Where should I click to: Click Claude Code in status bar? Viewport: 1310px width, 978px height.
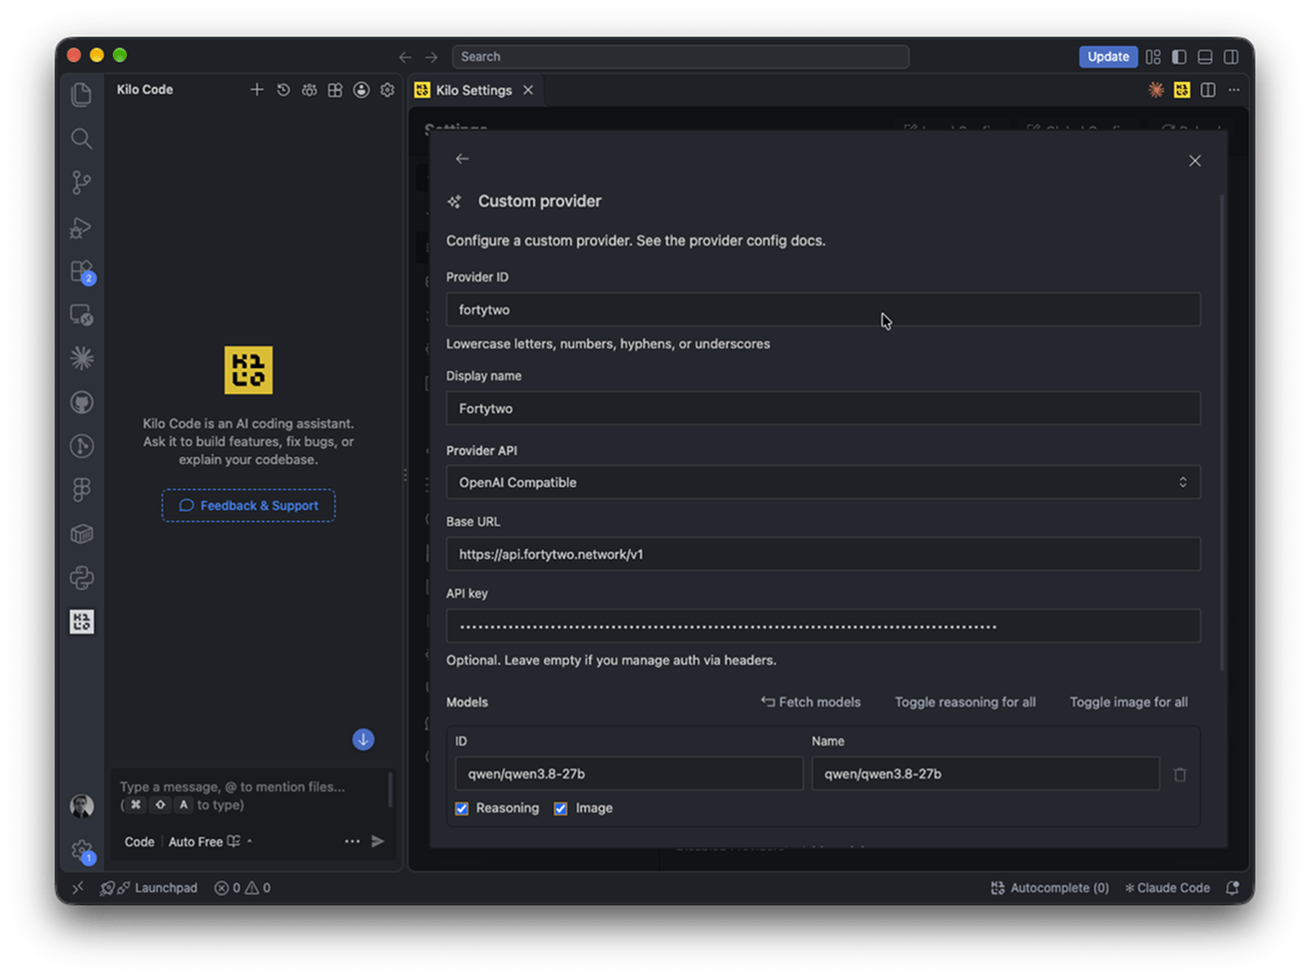(1167, 888)
